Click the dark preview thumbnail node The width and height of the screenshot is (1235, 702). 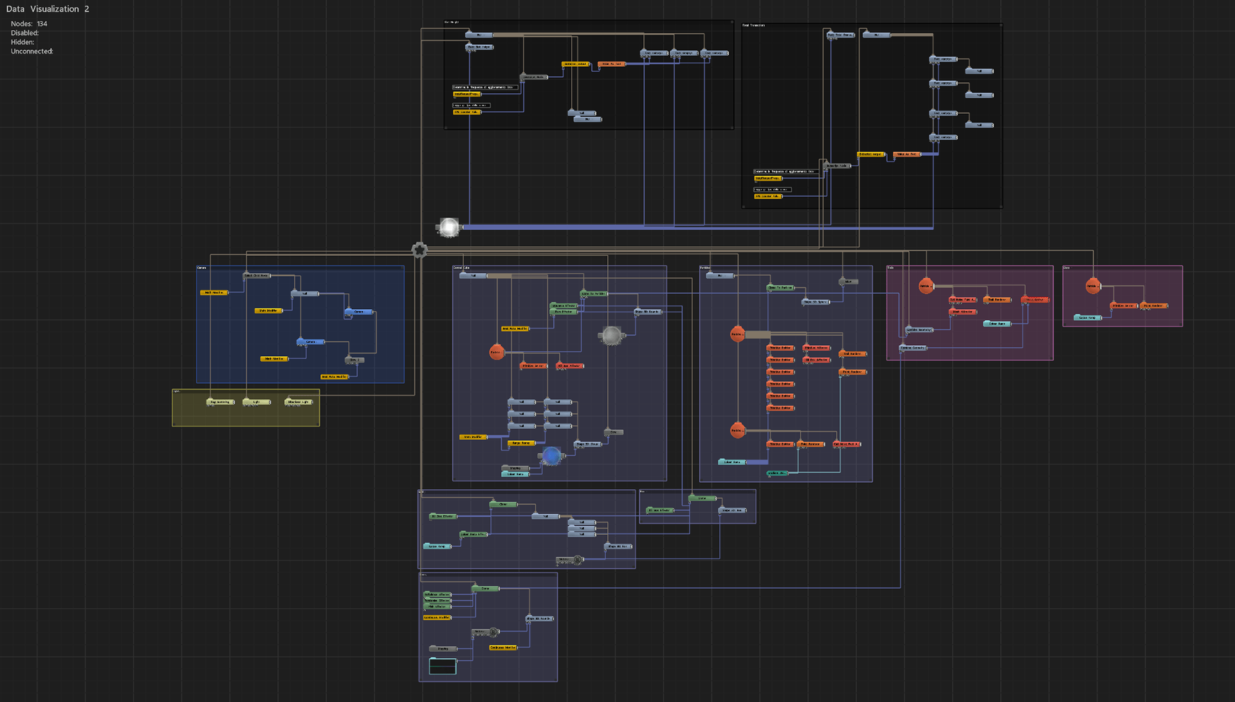tap(443, 666)
